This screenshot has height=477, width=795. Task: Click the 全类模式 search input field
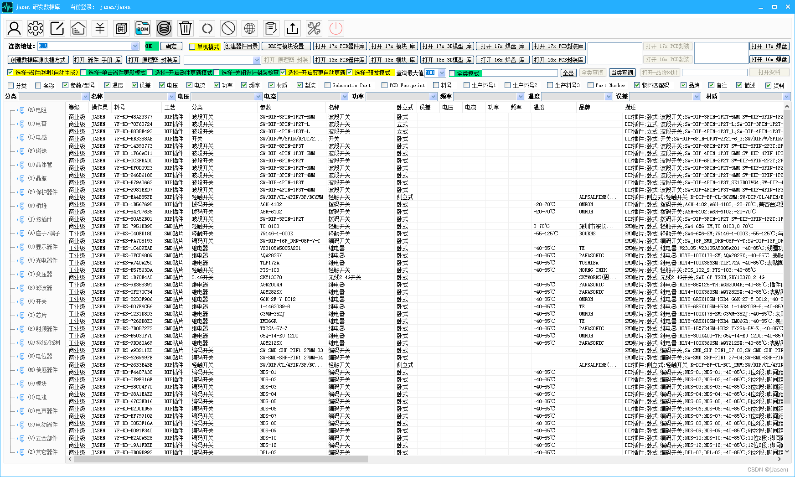(x=520, y=73)
